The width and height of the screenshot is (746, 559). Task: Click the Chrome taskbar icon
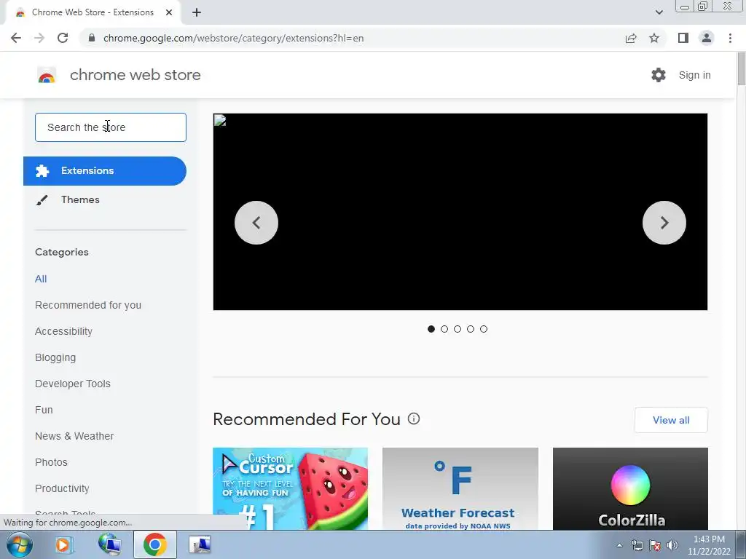click(155, 544)
